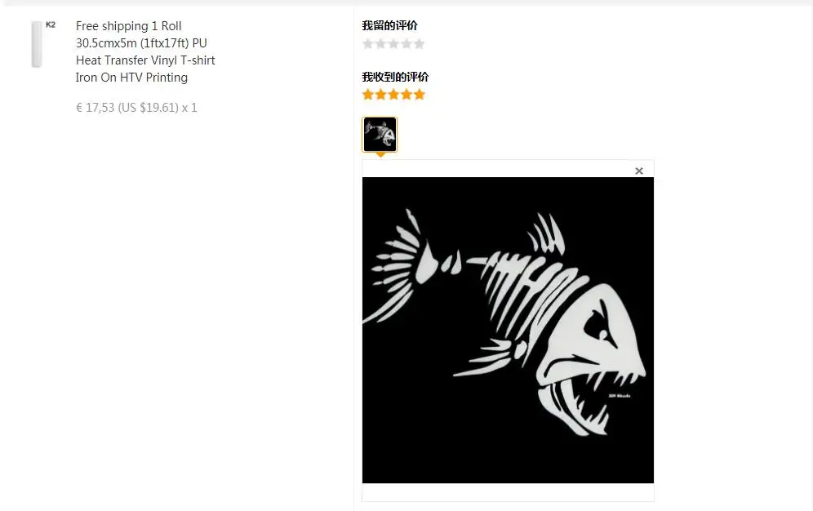Select the 我留的评价 heading
This screenshot has width=813, height=511.
389,25
